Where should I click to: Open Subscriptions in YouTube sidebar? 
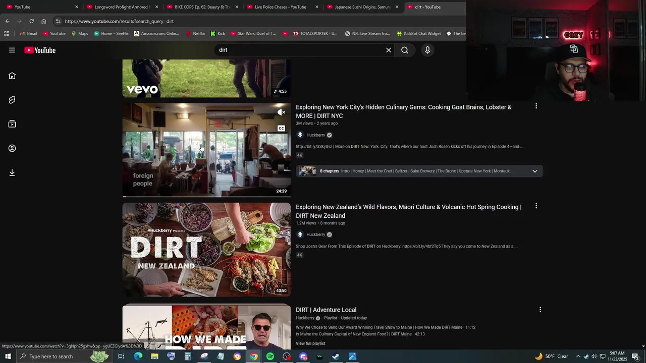coord(12,124)
